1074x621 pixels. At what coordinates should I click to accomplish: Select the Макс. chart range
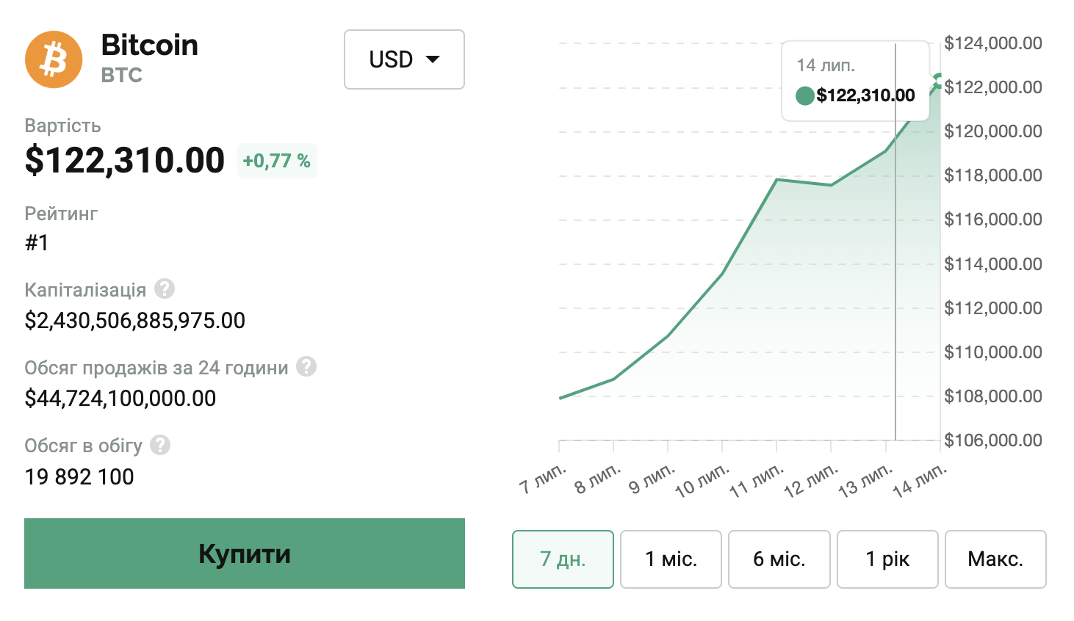click(x=995, y=559)
